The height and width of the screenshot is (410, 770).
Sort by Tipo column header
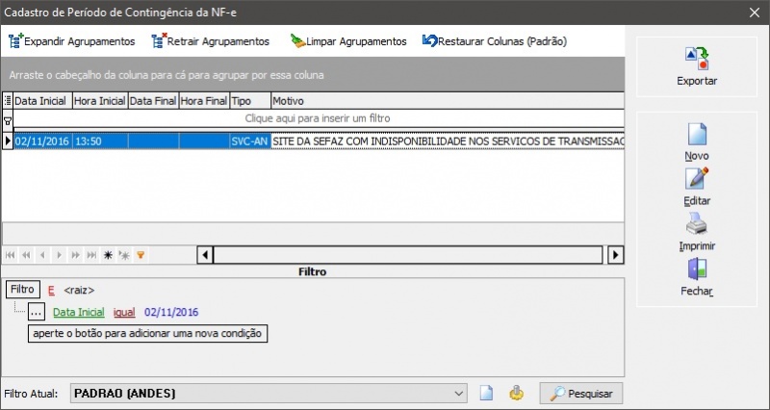(250, 101)
